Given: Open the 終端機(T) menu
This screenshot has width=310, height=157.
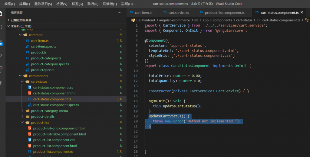Looking at the screenshot, I should [110, 4].
